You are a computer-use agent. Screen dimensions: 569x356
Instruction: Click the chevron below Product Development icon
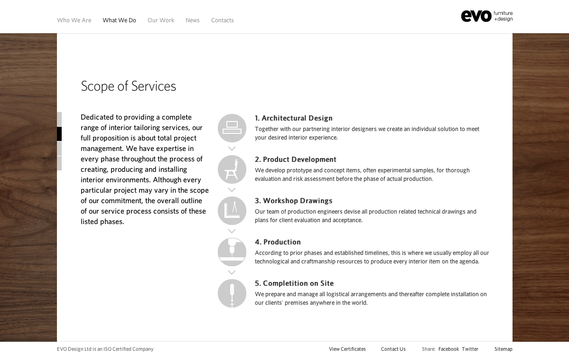click(x=232, y=190)
